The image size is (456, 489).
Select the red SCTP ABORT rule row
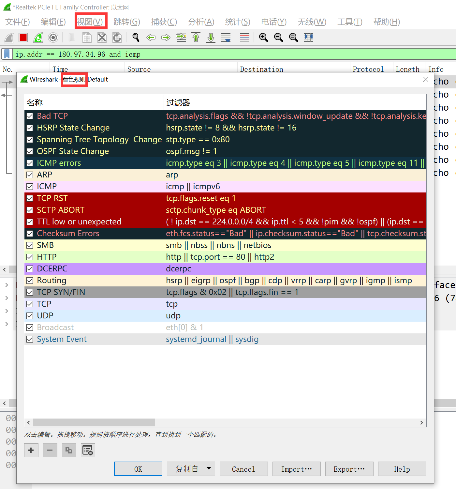point(225,210)
